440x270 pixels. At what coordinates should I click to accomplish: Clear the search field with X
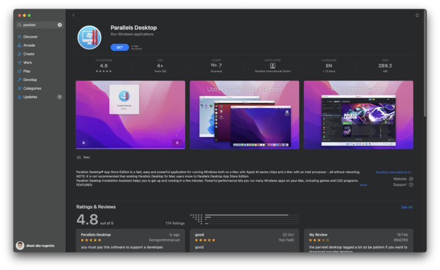point(60,25)
